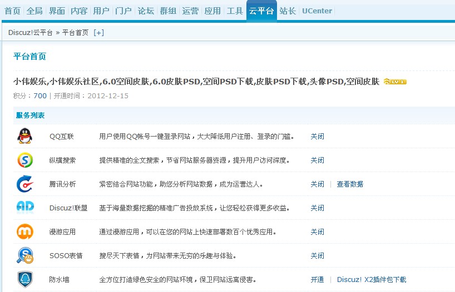
Task: Click 关闭 for SOSO表情 service
Action: coord(317,256)
